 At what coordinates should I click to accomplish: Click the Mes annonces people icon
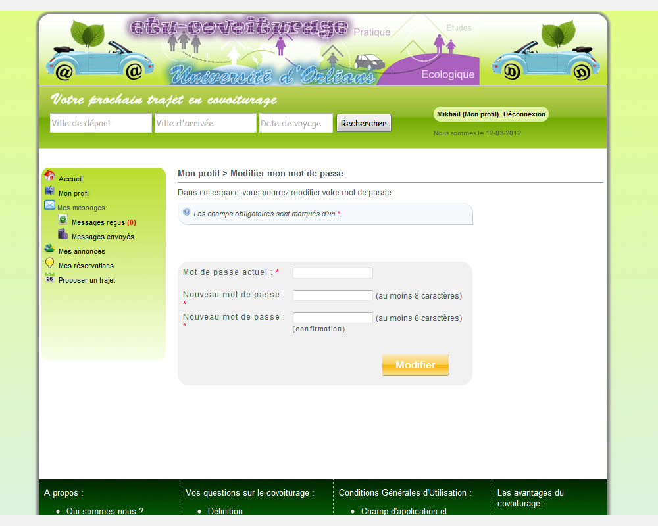(x=49, y=249)
